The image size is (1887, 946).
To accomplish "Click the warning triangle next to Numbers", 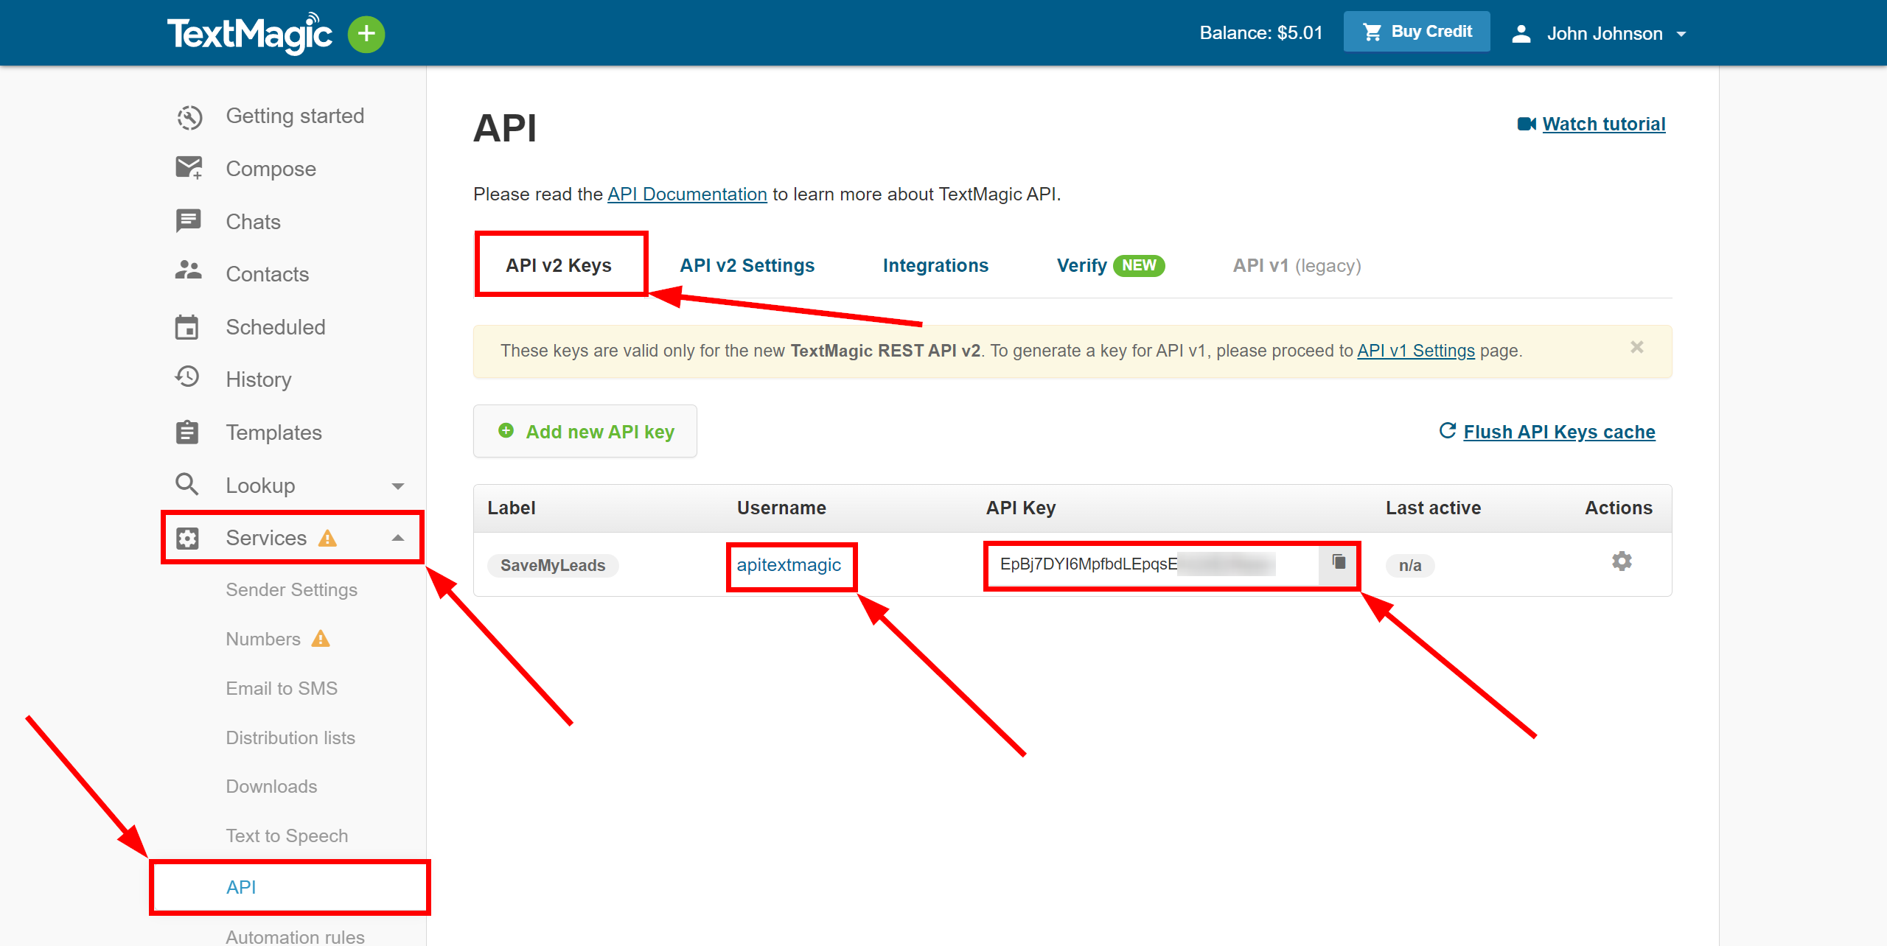I will pos(321,638).
